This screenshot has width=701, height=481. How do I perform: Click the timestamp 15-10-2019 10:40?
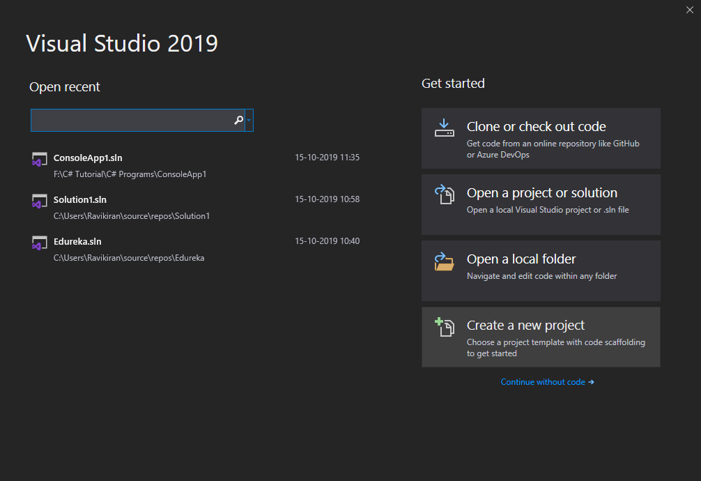(328, 241)
